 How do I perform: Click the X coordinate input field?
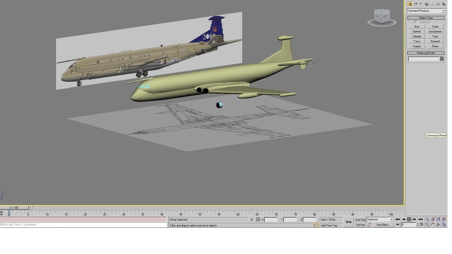tap(271, 219)
